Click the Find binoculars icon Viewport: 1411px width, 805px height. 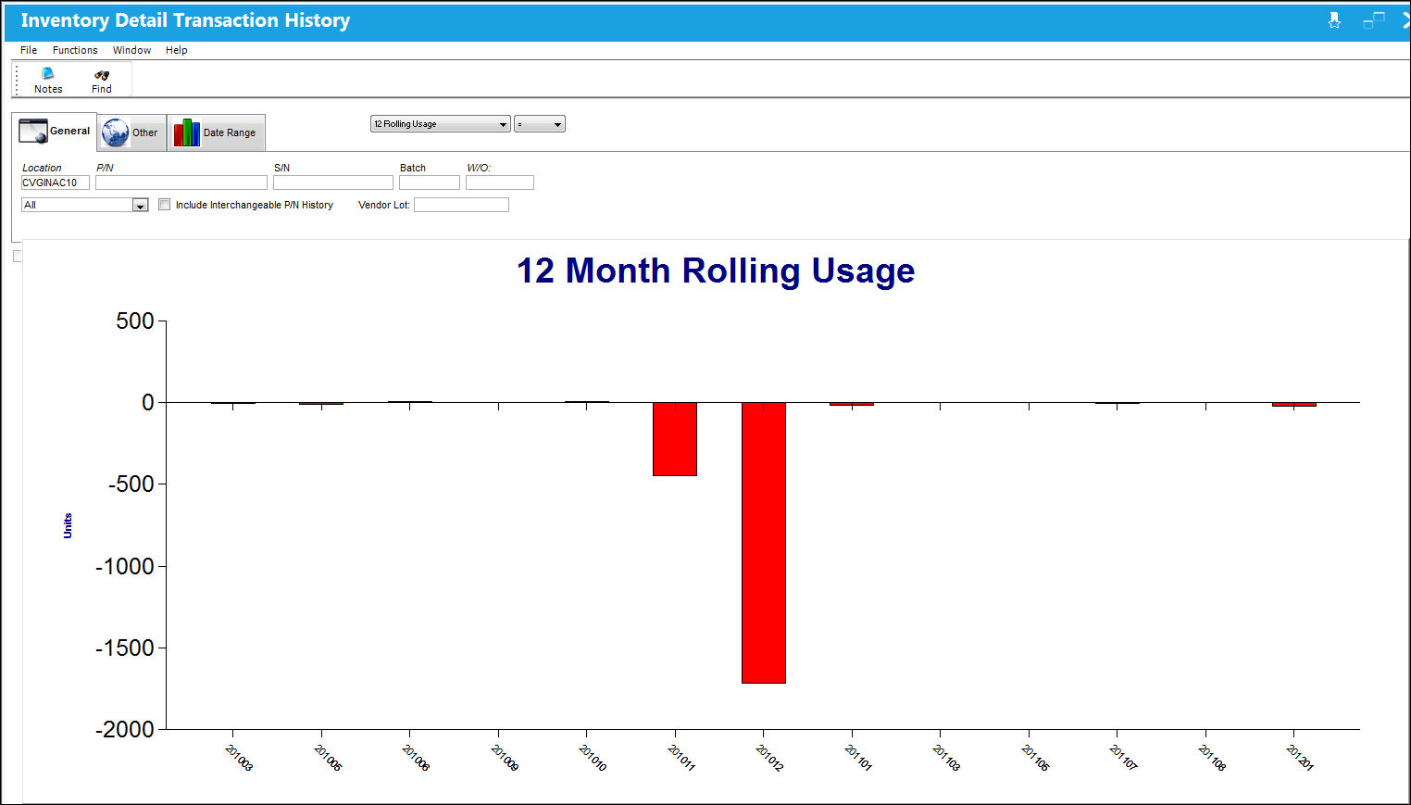[x=102, y=81]
